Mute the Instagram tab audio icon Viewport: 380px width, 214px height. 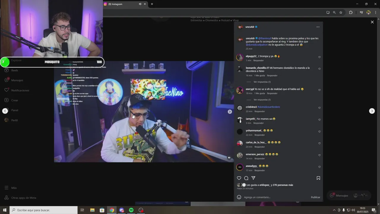pos(140,4)
